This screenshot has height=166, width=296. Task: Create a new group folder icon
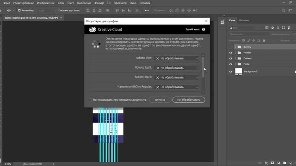[285, 163]
